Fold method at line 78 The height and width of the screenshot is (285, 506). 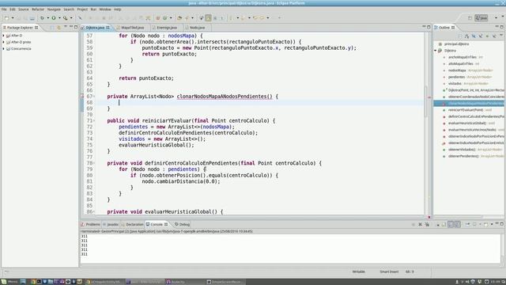coord(94,163)
